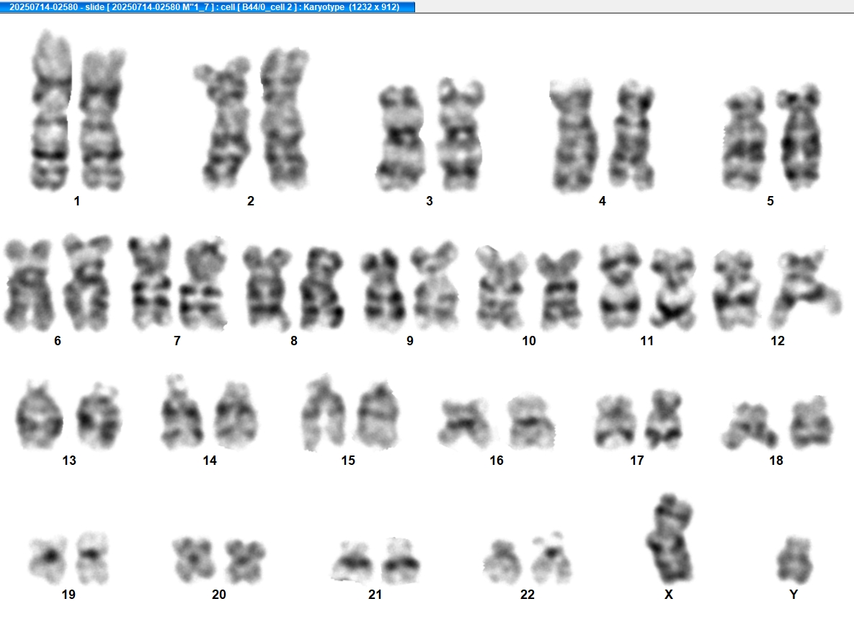Viewport: 854px width, 622px height.
Task: Select the right chromosome 8 homolog
Action: coord(322,288)
